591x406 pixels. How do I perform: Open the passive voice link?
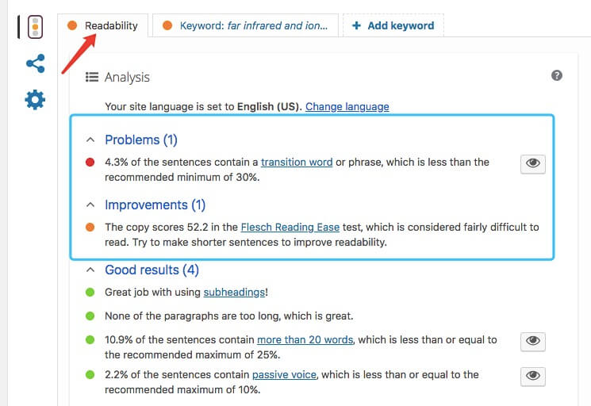pyautogui.click(x=284, y=375)
